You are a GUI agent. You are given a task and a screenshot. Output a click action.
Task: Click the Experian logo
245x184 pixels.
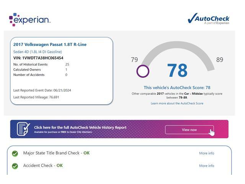coord(30,20)
